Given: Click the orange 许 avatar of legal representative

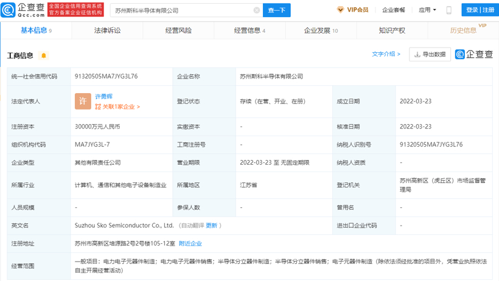Looking at the screenshot, I should [x=83, y=102].
